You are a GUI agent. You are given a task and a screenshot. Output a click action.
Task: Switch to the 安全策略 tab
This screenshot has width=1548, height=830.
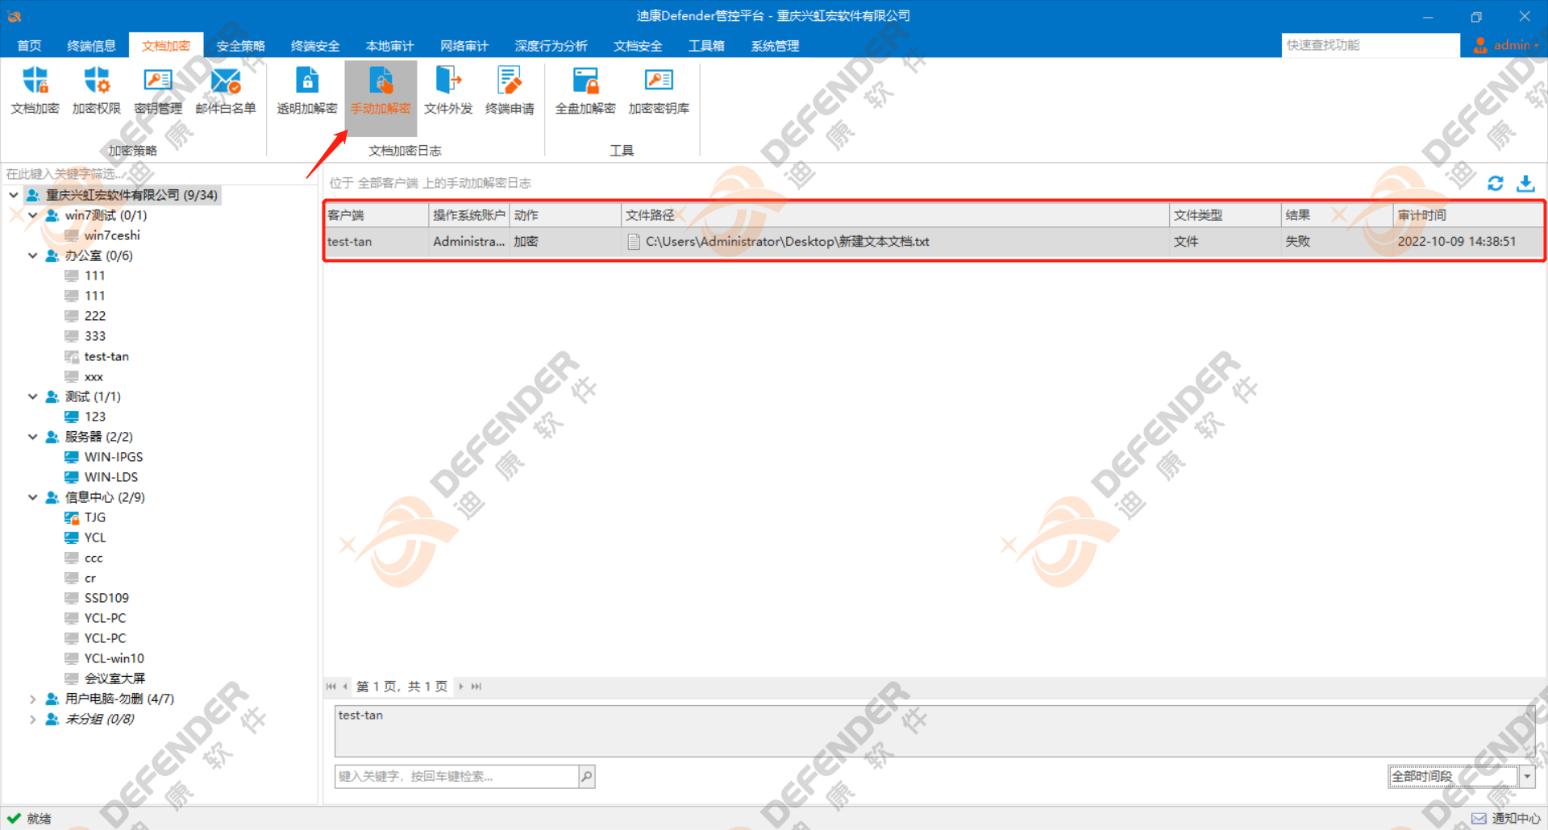pos(240,46)
